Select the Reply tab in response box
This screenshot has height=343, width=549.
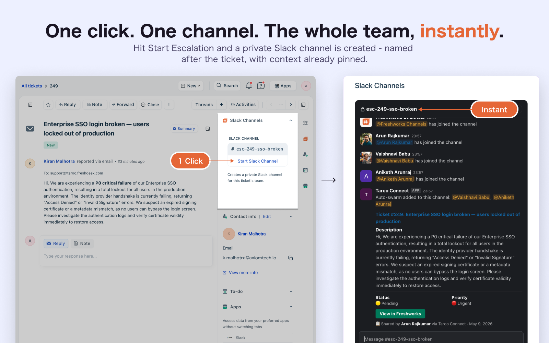(56, 244)
